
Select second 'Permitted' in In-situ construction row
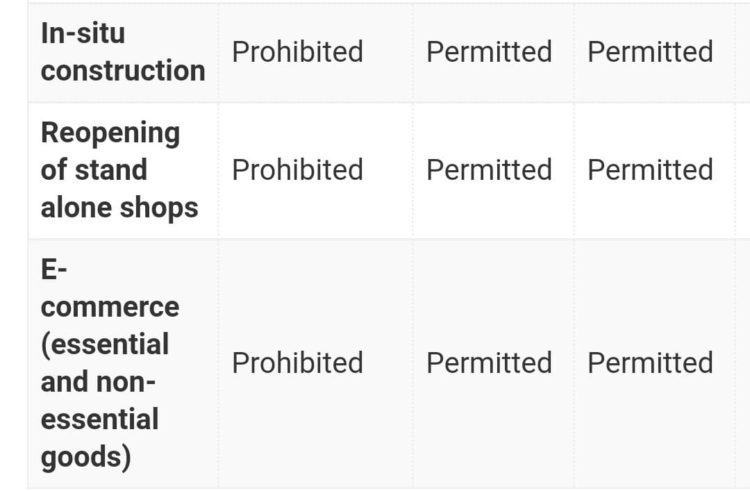[x=650, y=51]
